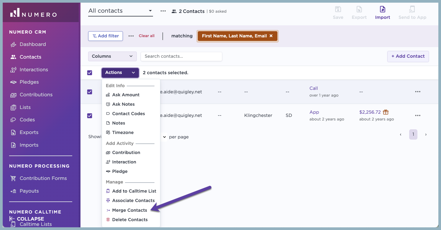Collapse the Actions dropdown
The height and width of the screenshot is (230, 441).
(120, 73)
